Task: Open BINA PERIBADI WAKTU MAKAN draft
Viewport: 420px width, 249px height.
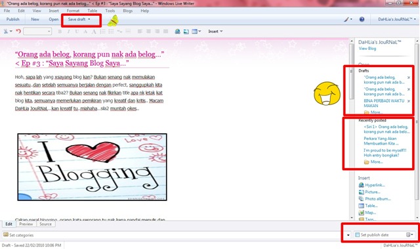Action: click(384, 103)
